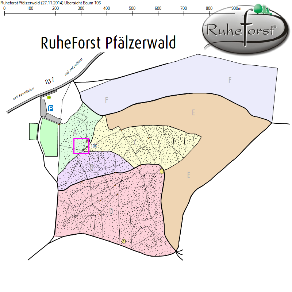Click the lower zone E letter
Image resolution: width=292 pixels, height=292 pixels.
pyautogui.click(x=189, y=176)
